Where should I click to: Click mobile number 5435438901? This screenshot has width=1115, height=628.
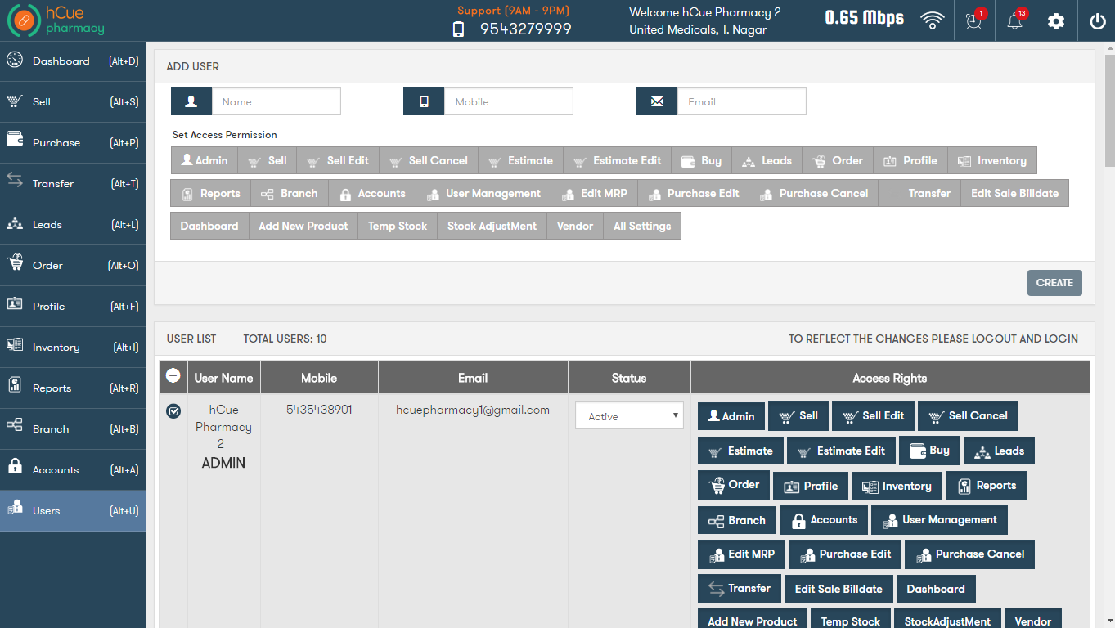319,410
